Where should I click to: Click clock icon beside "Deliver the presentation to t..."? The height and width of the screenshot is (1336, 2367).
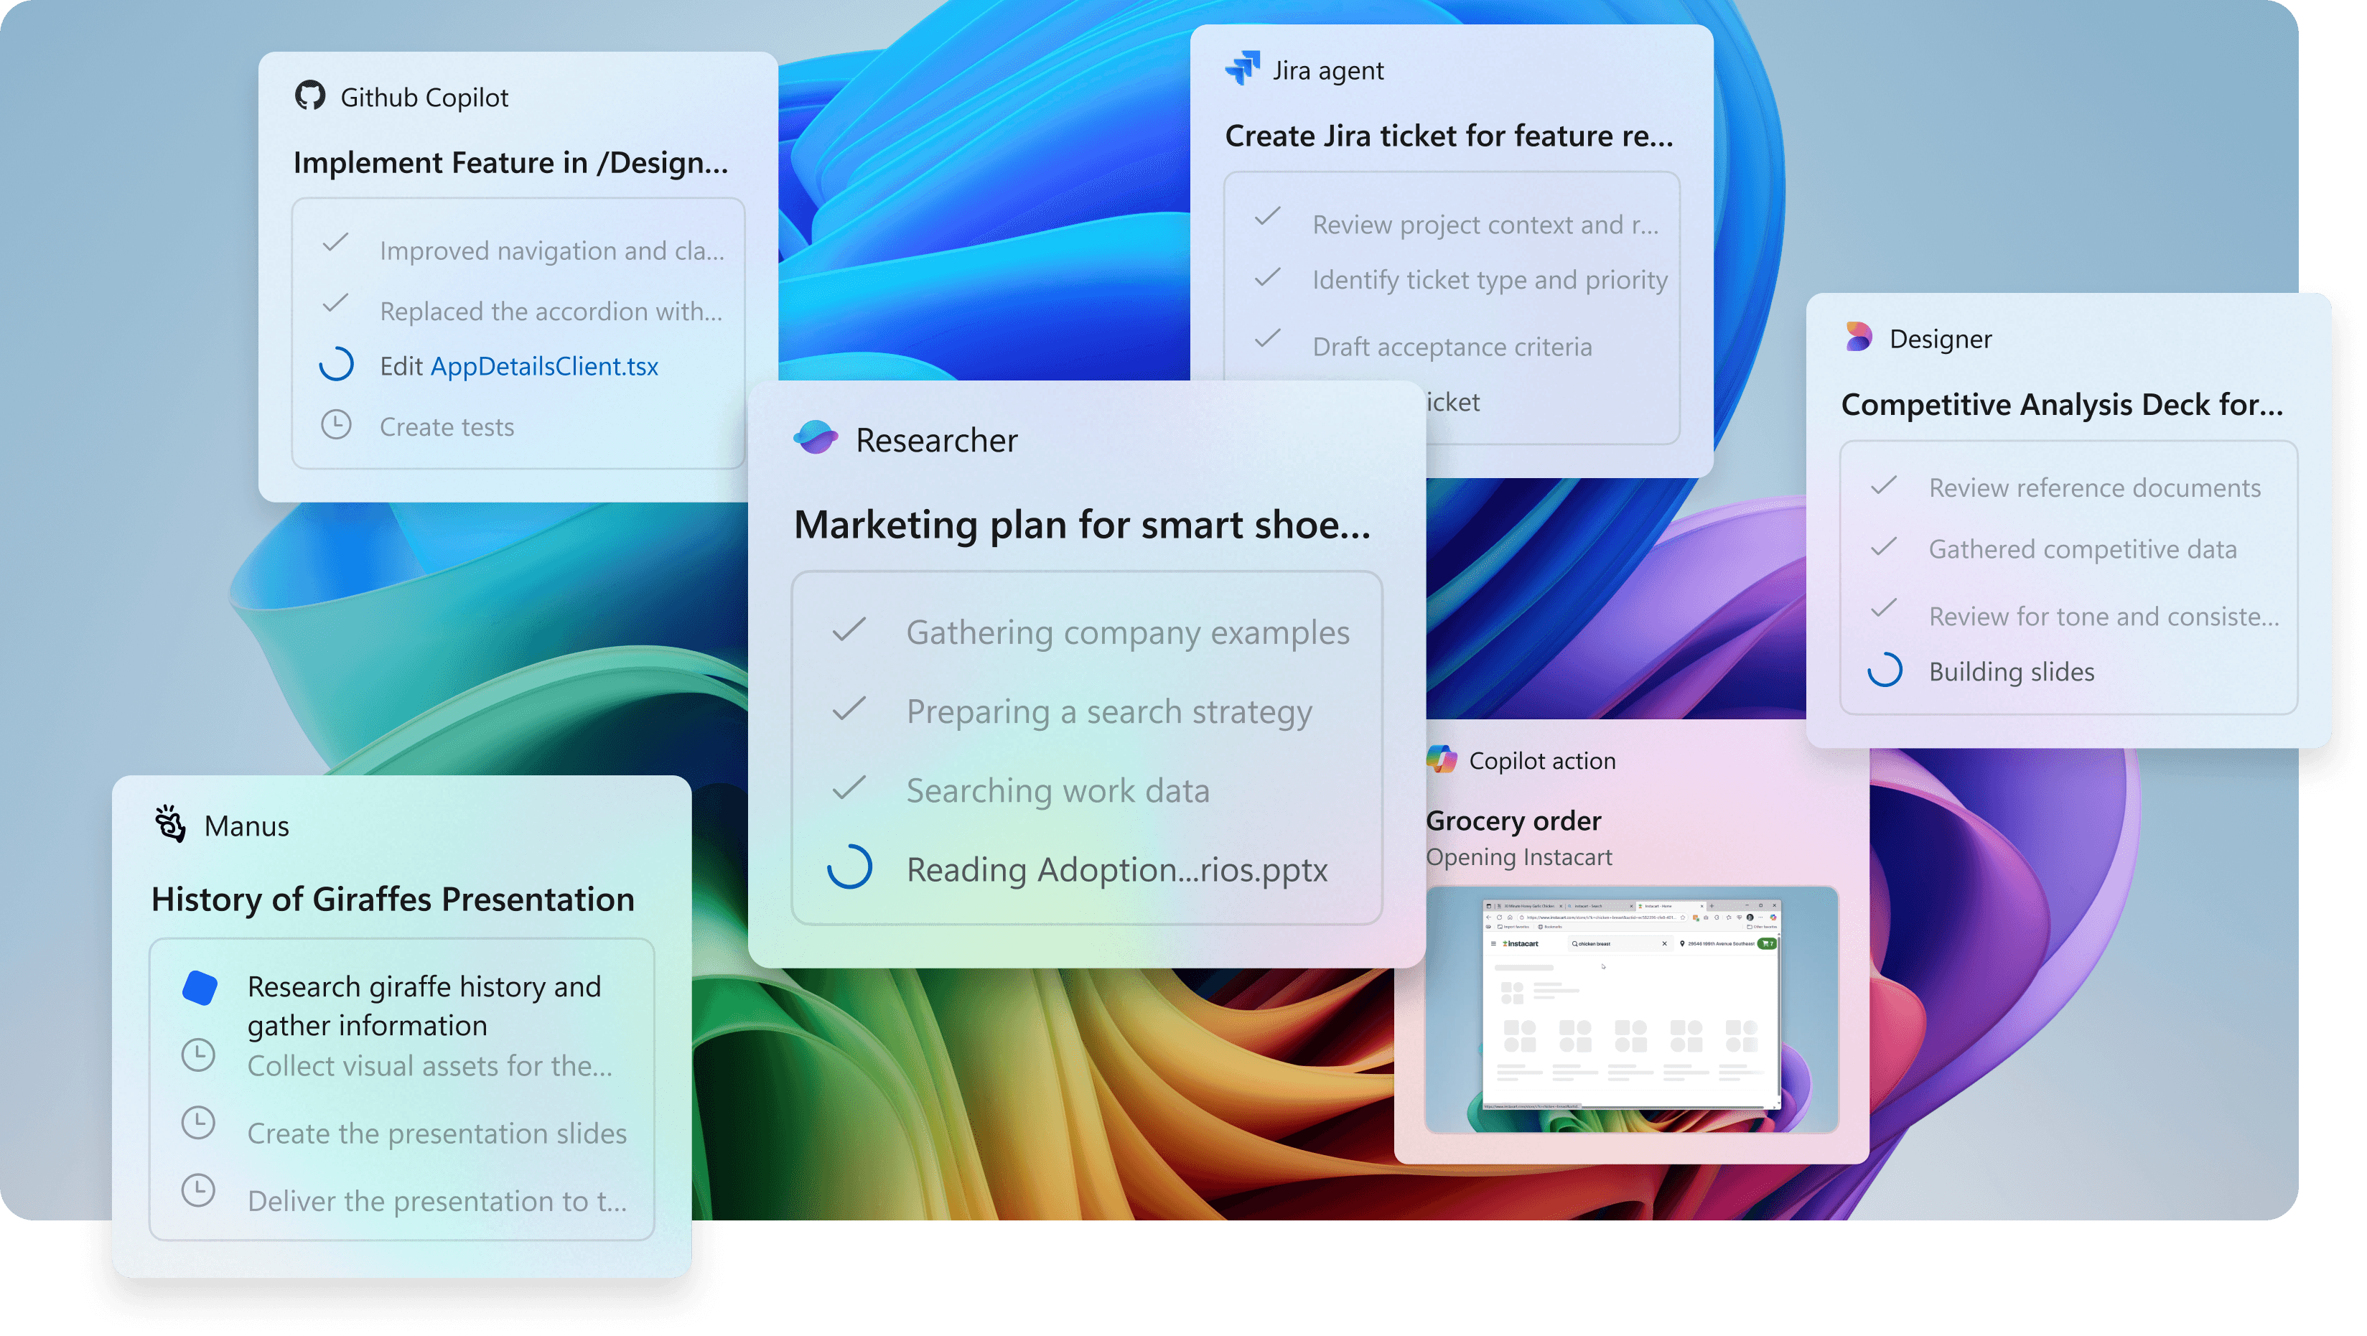pos(198,1191)
